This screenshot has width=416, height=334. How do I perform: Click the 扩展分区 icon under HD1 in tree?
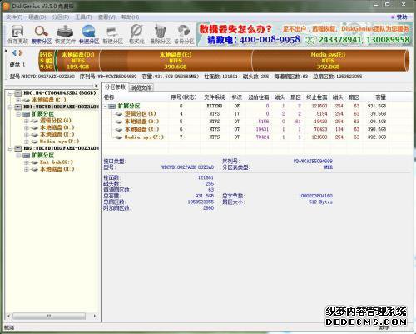click(27, 114)
